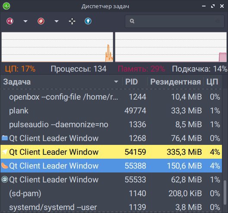The width and height of the screenshot is (228, 213).
Task: Click the blue lightbulb info icon
Action: point(88,21)
